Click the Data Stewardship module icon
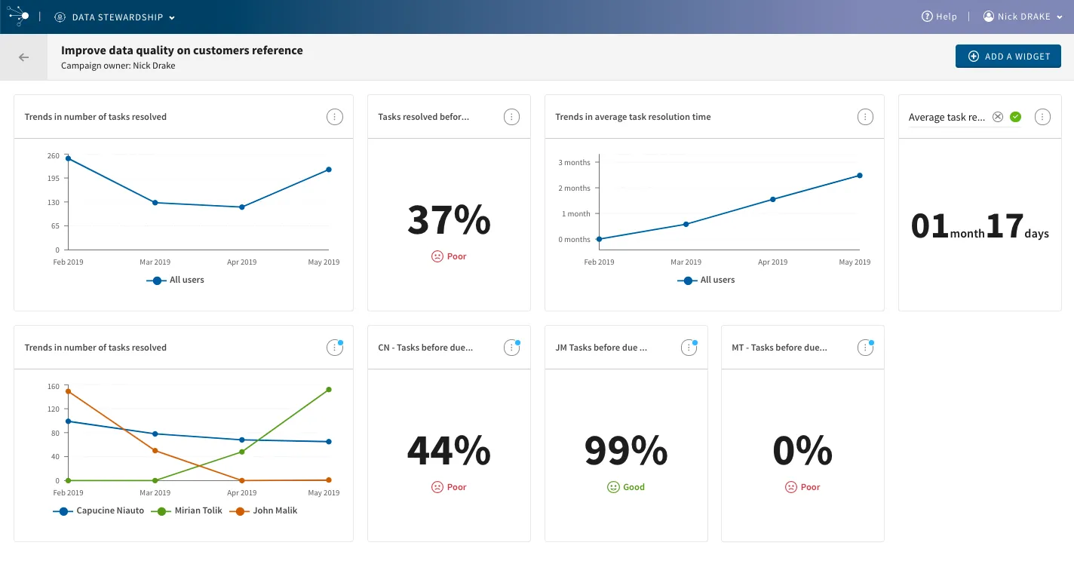1074x567 pixels. click(x=60, y=17)
